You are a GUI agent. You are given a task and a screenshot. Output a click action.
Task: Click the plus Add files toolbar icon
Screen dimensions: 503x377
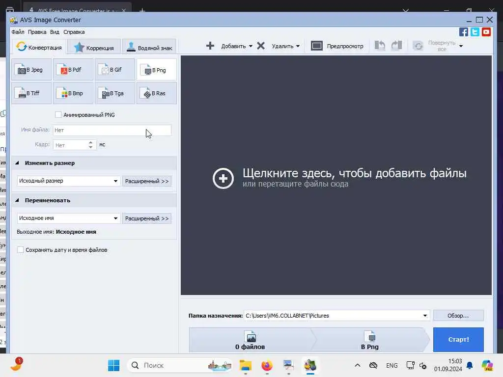pos(210,46)
